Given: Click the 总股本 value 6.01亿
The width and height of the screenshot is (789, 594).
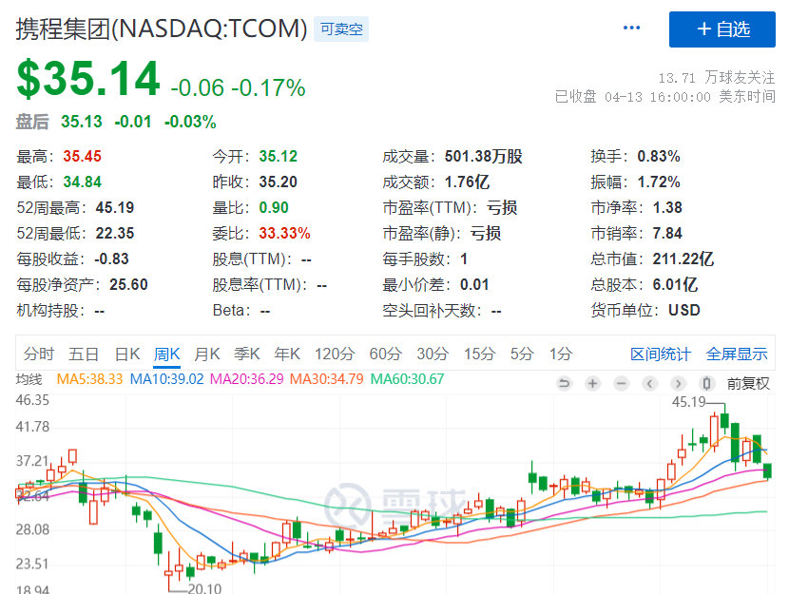Looking at the screenshot, I should [675, 285].
